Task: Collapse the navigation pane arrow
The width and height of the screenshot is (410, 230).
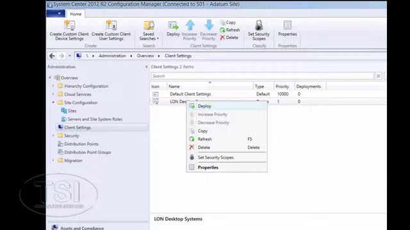Action: click(147, 67)
